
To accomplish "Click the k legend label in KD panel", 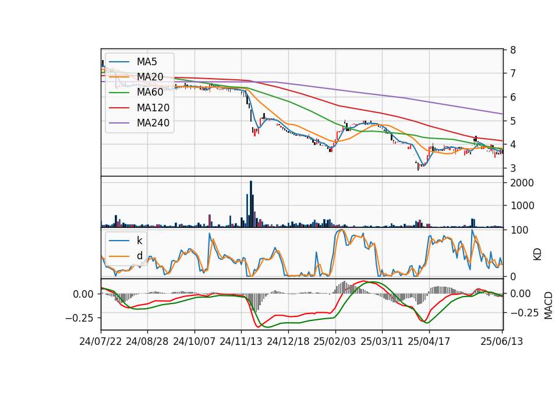I will coord(139,241).
